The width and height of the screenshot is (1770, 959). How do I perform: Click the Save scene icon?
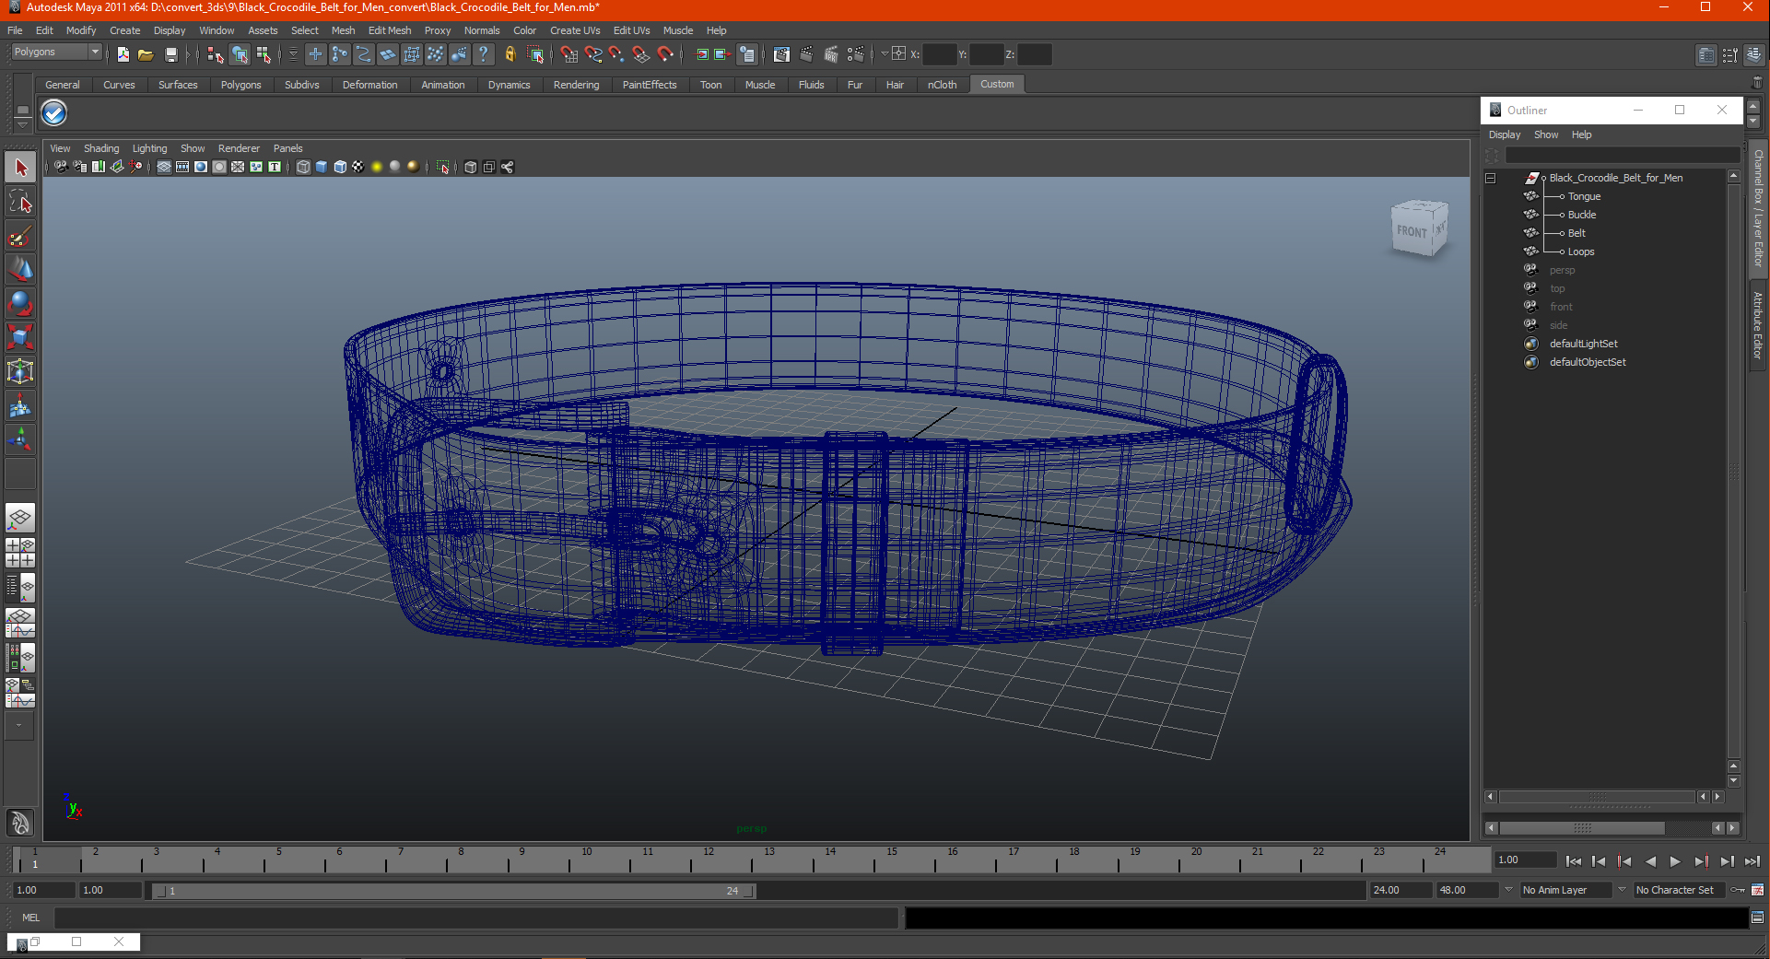click(x=170, y=55)
